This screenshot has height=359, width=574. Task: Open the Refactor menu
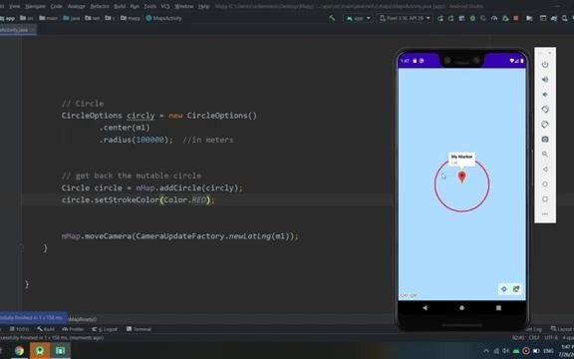(100, 6)
